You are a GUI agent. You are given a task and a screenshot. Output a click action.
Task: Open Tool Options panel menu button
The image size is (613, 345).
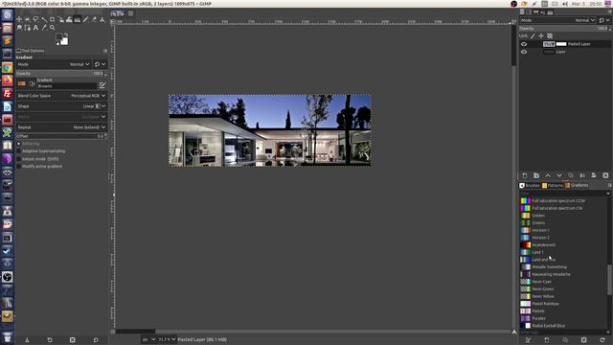pos(105,51)
